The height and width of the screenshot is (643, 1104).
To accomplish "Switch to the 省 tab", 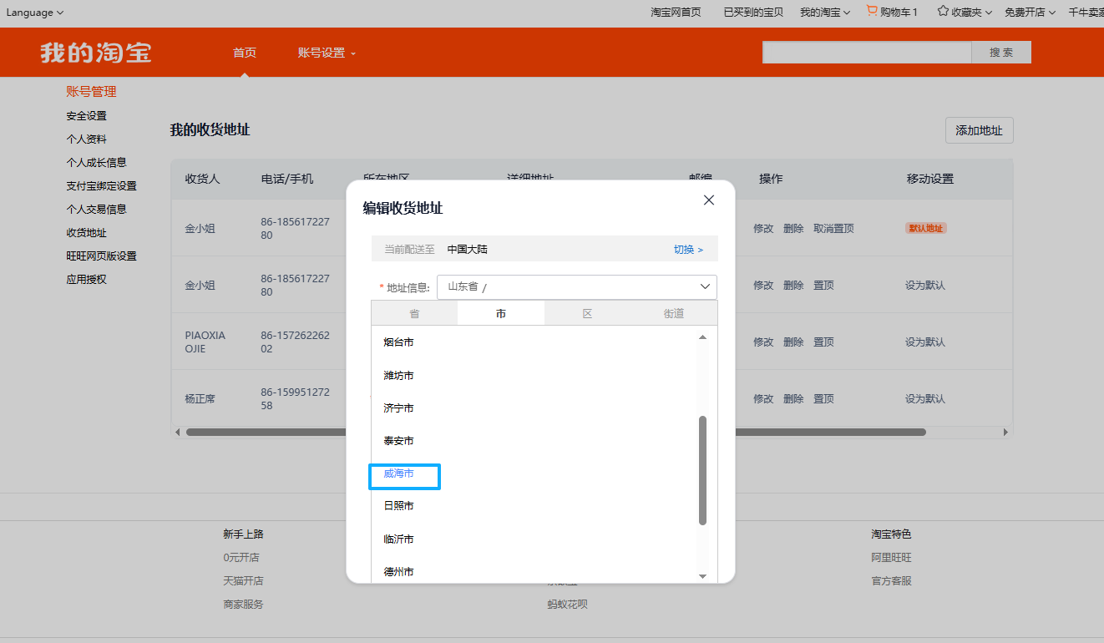I will click(414, 314).
